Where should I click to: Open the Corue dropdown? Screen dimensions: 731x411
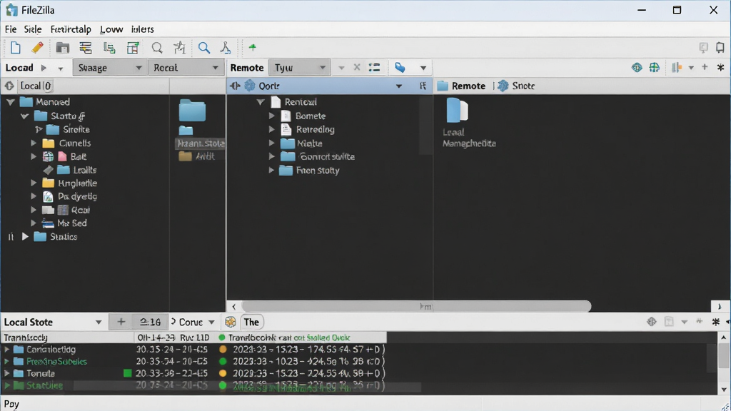point(211,322)
